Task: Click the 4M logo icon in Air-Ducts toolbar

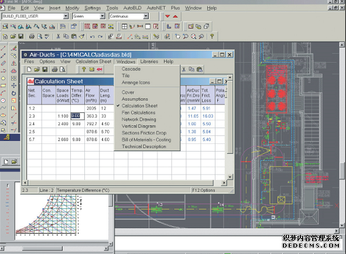Action: (x=100, y=70)
